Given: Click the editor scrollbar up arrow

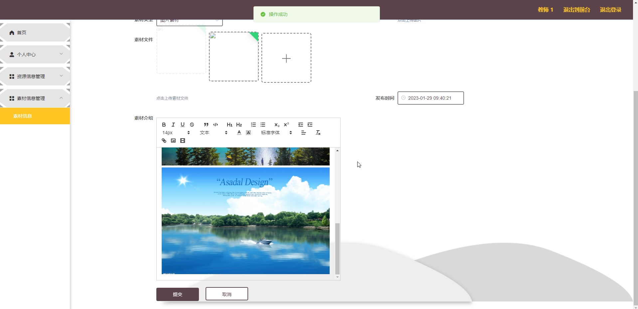Looking at the screenshot, I should 337,151.
